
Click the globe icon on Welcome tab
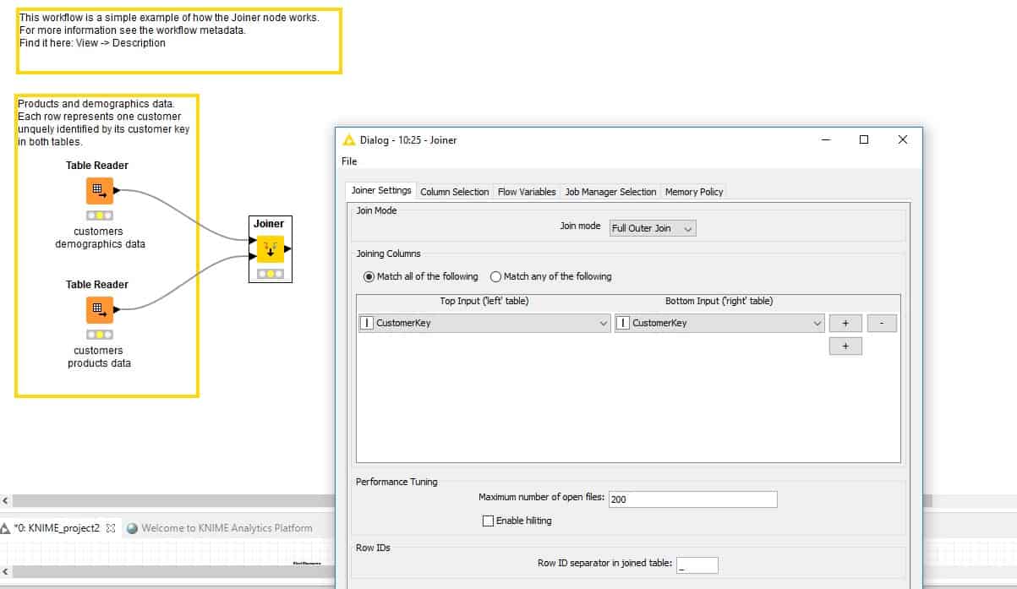(133, 528)
